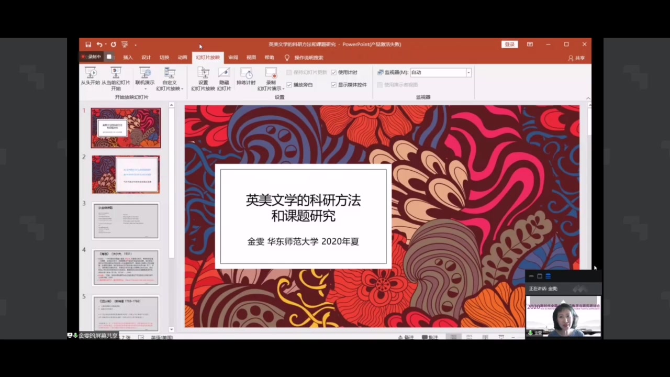Click the Redo icon in the quick toolbar
670x377 pixels.
[113, 45]
